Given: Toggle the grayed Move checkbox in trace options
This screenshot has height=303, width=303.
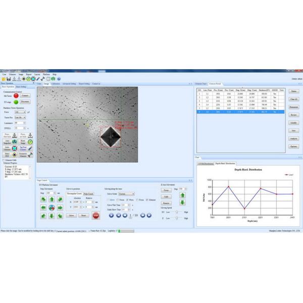Looking at the screenshot, I should point(108,200).
